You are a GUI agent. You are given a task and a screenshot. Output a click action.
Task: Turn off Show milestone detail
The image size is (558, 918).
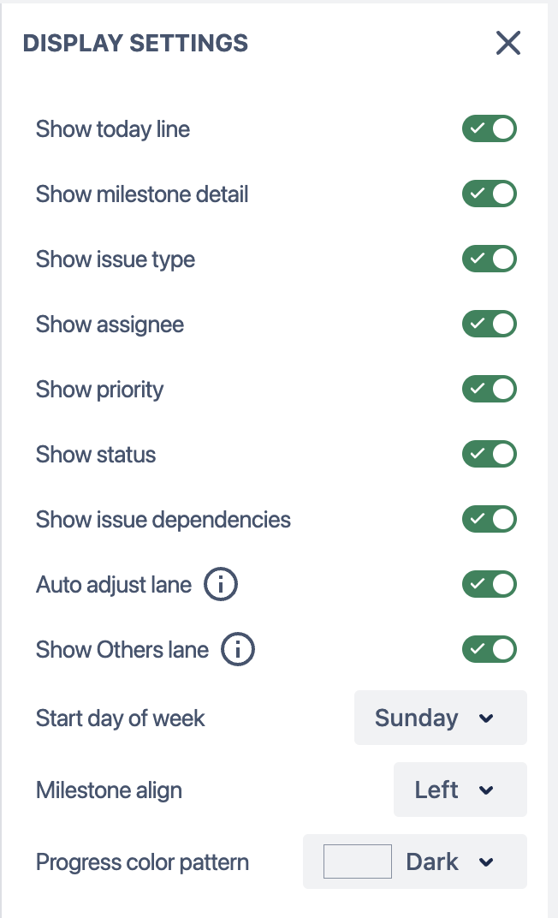click(490, 194)
